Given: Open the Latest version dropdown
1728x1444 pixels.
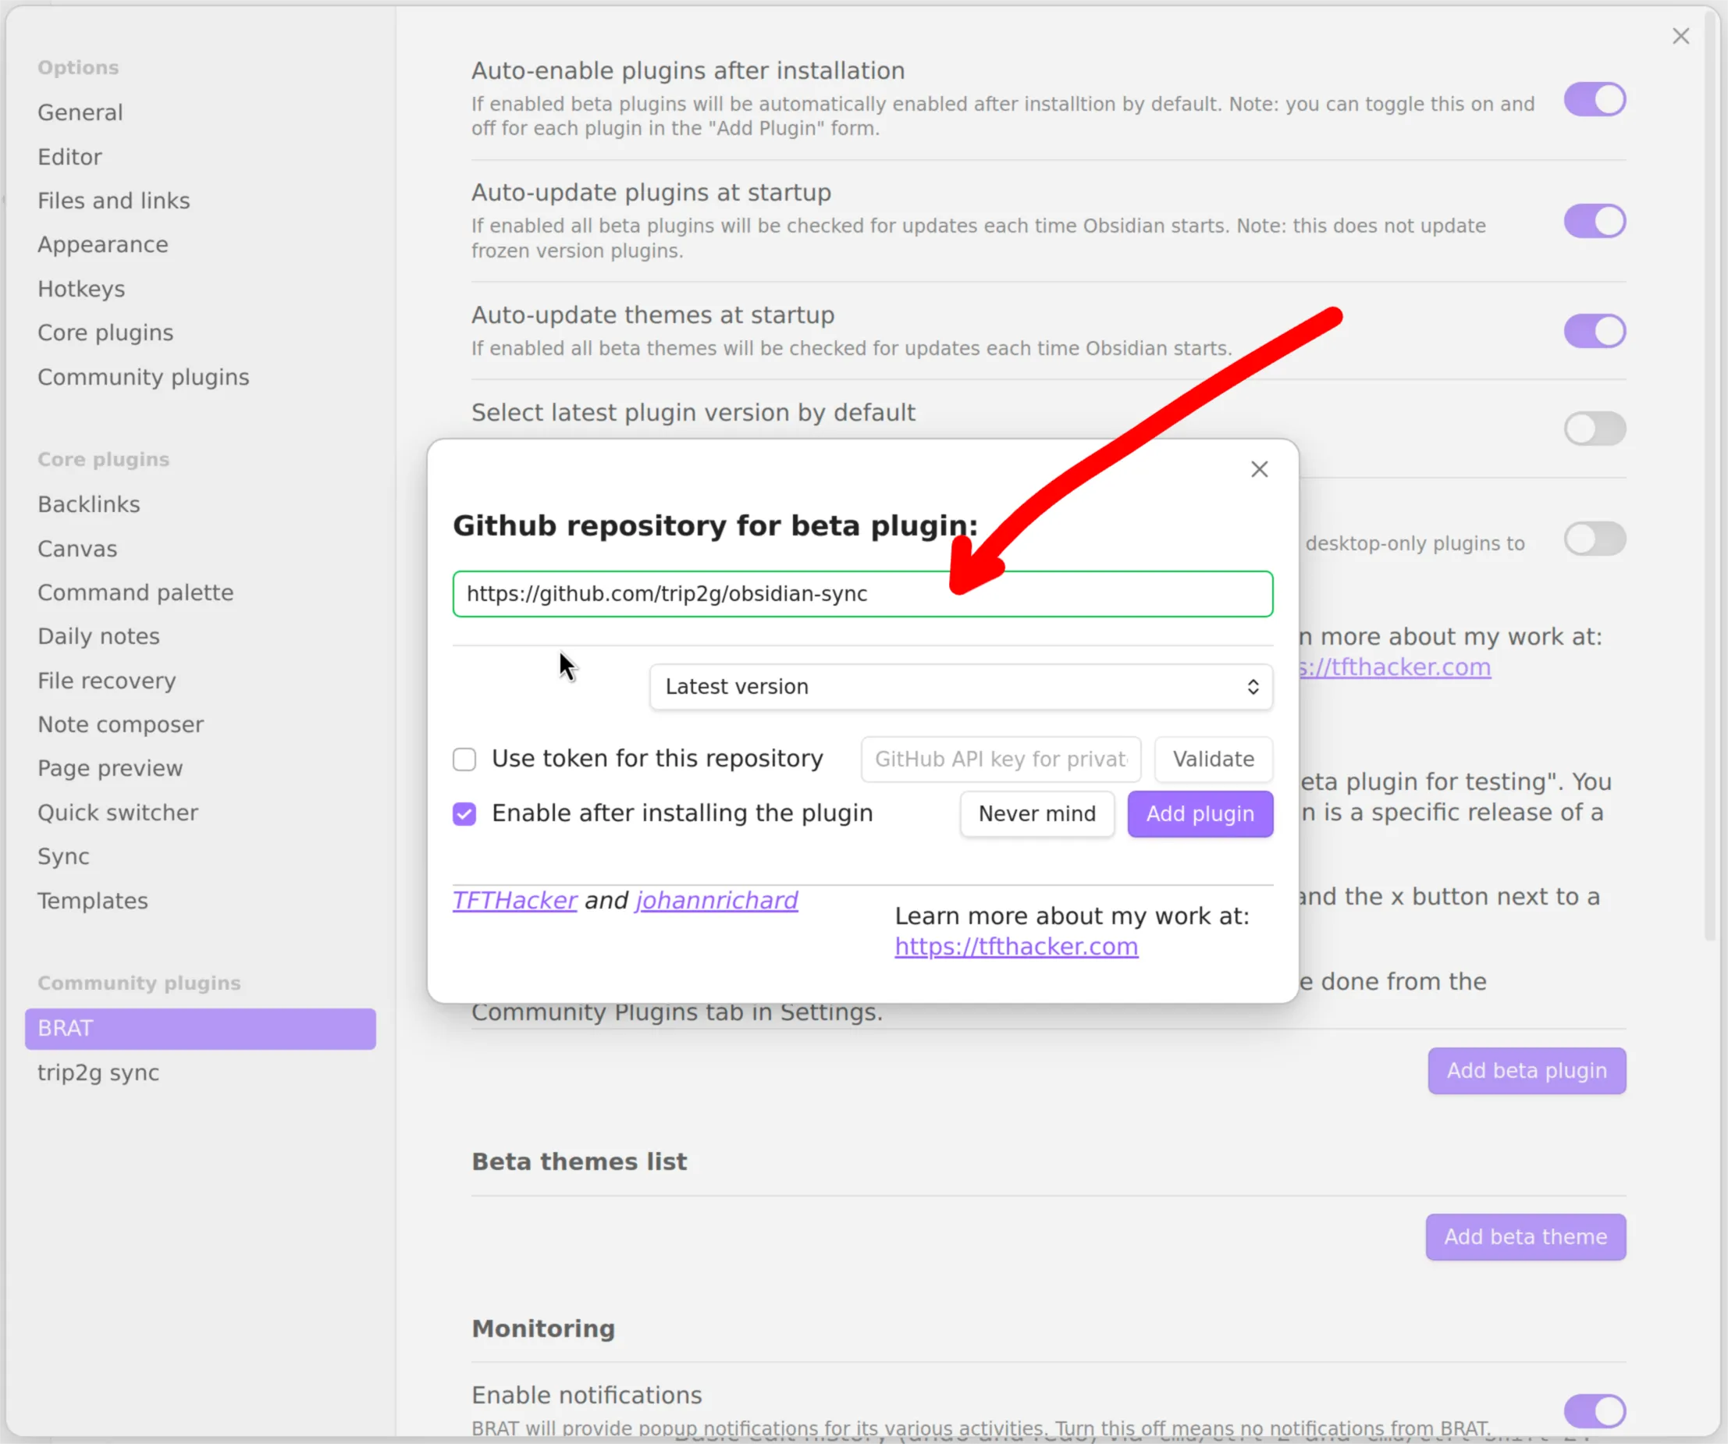Looking at the screenshot, I should [x=960, y=687].
